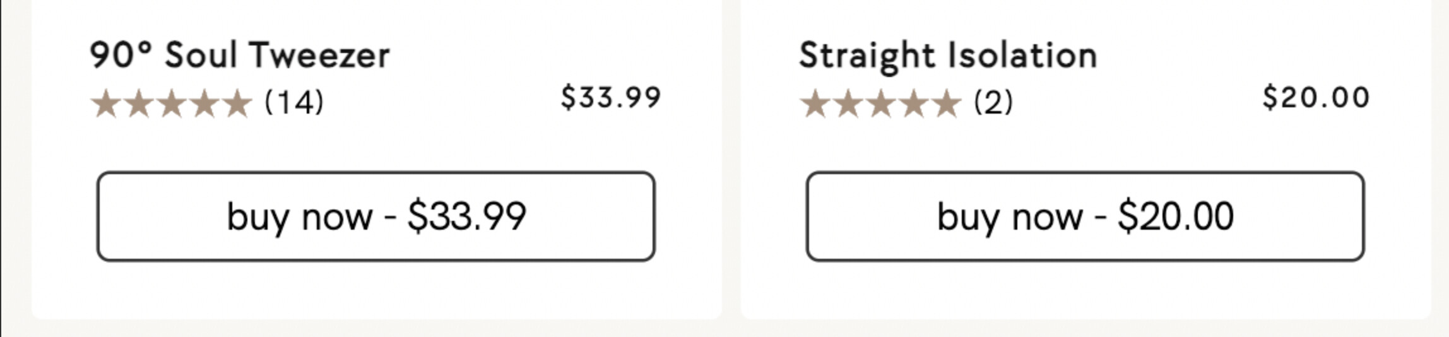Viewport: 1449px width, 337px height.
Task: Click the first star of Soul Tweezer rating
Action: (x=106, y=103)
